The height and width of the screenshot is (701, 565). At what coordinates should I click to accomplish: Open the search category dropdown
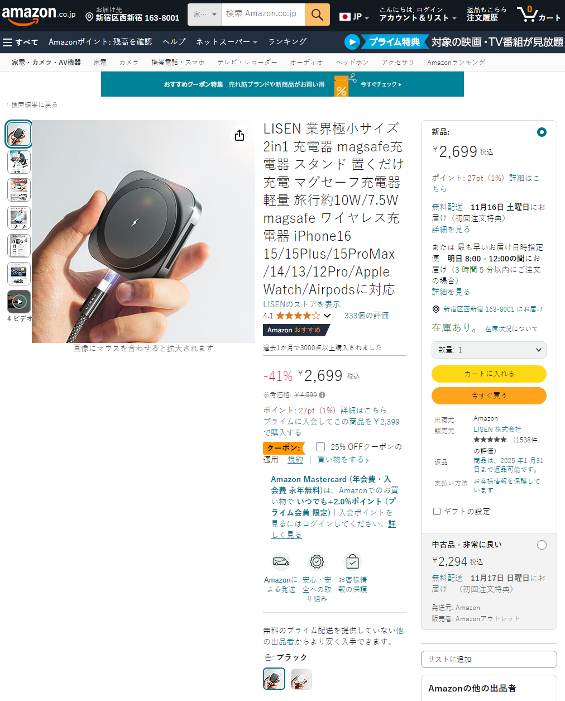[205, 15]
